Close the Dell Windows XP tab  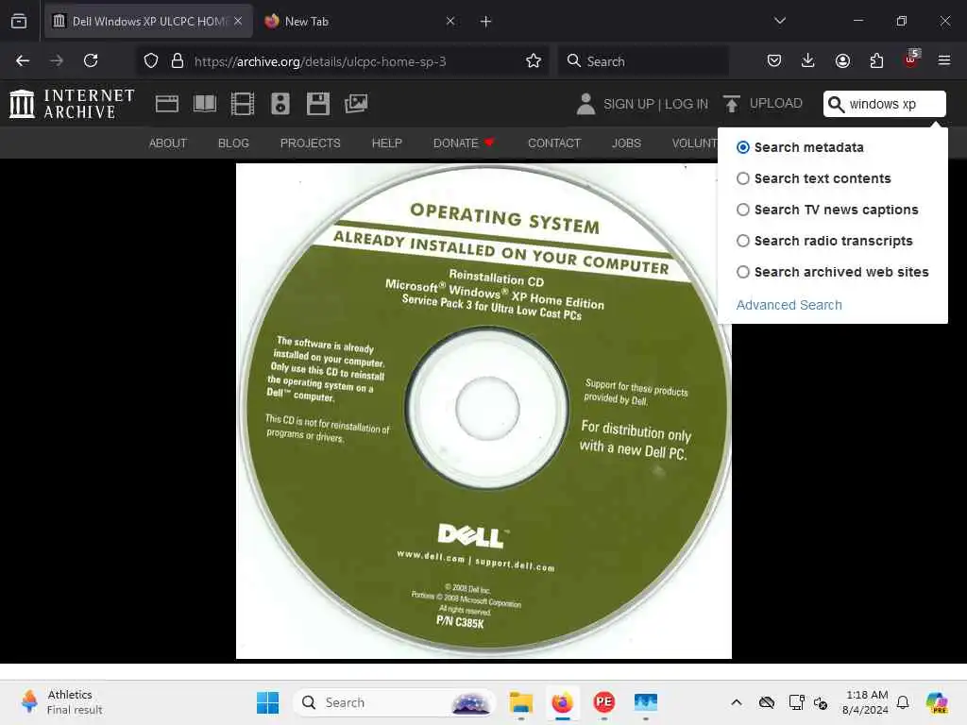point(238,21)
